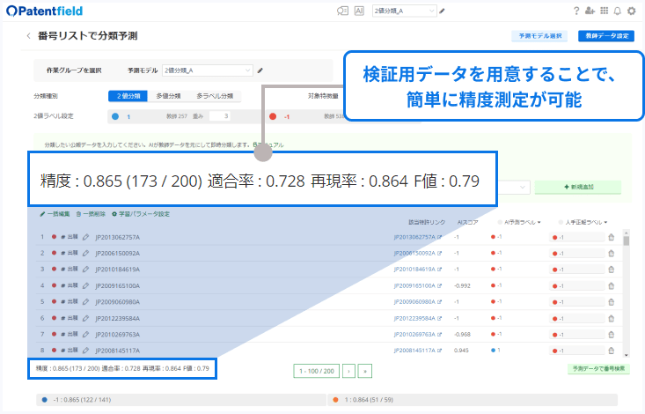
Task: Click red label -1 color dot
Action: tap(273, 116)
